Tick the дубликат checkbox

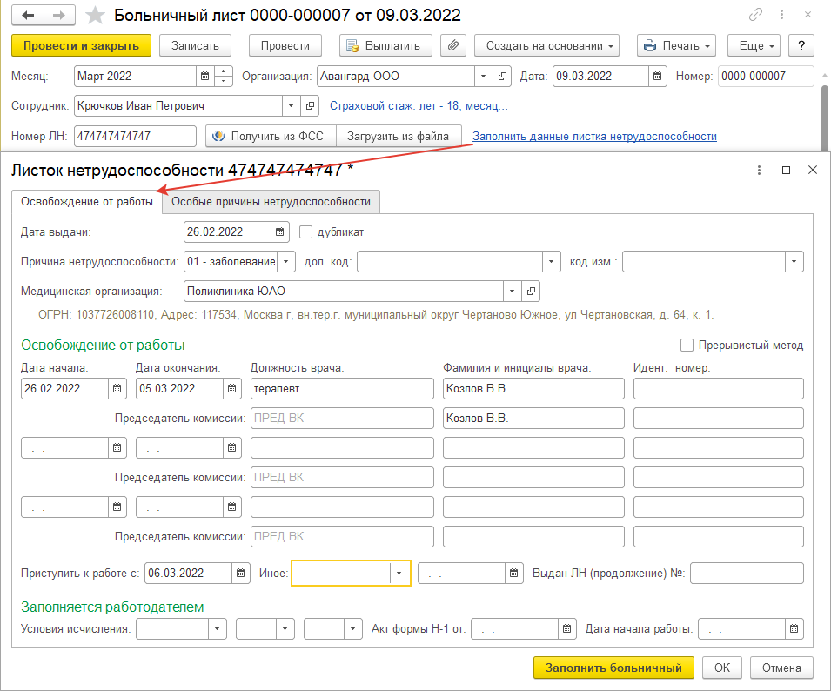[x=305, y=232]
